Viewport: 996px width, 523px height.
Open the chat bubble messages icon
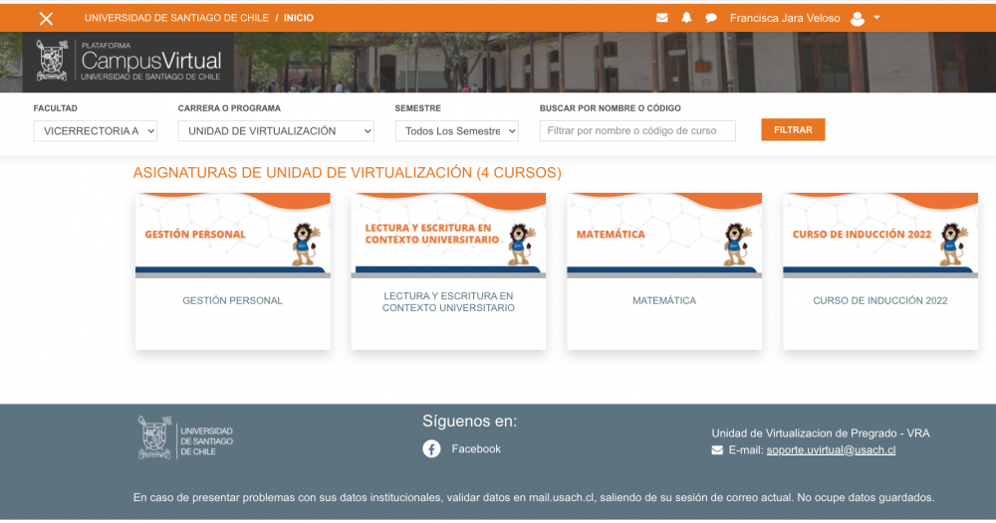coord(711,18)
